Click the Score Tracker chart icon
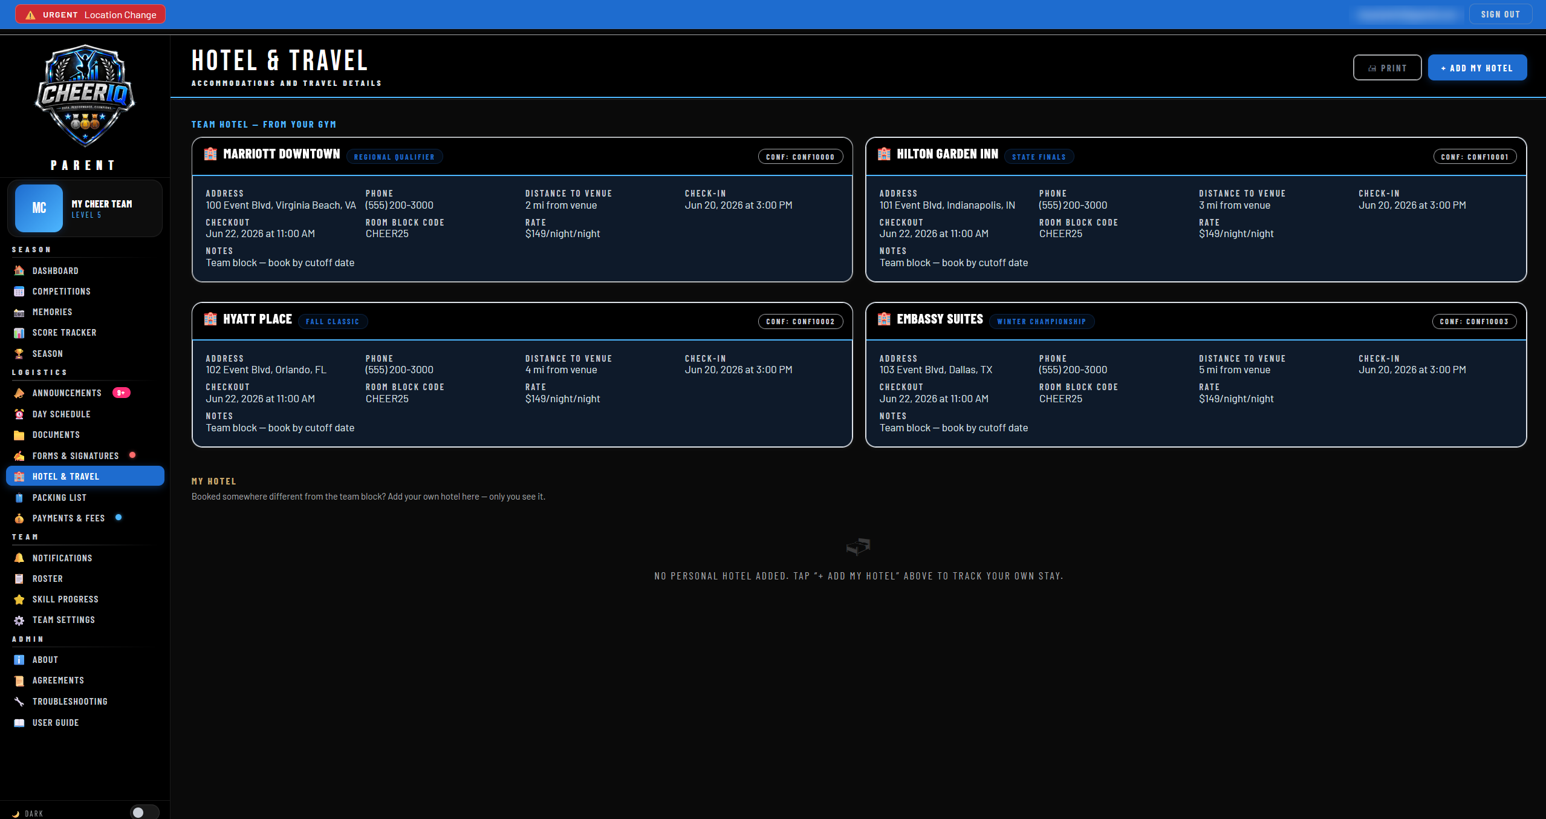 [19, 333]
